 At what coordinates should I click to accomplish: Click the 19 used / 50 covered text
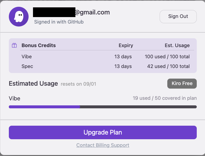[x=165, y=98]
